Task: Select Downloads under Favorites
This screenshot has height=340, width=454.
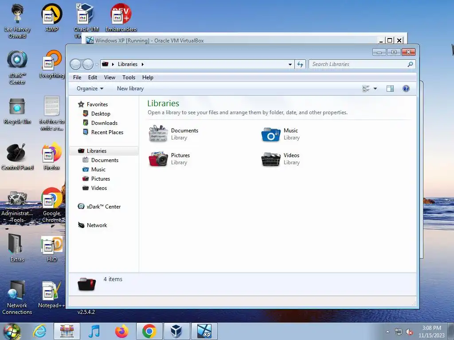Action: click(100, 123)
